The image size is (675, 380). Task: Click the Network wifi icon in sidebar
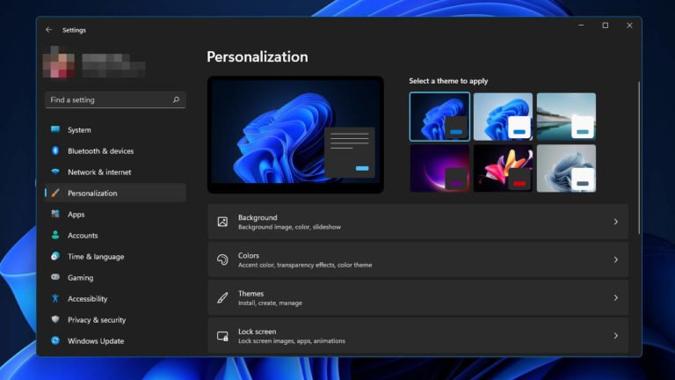coord(55,172)
